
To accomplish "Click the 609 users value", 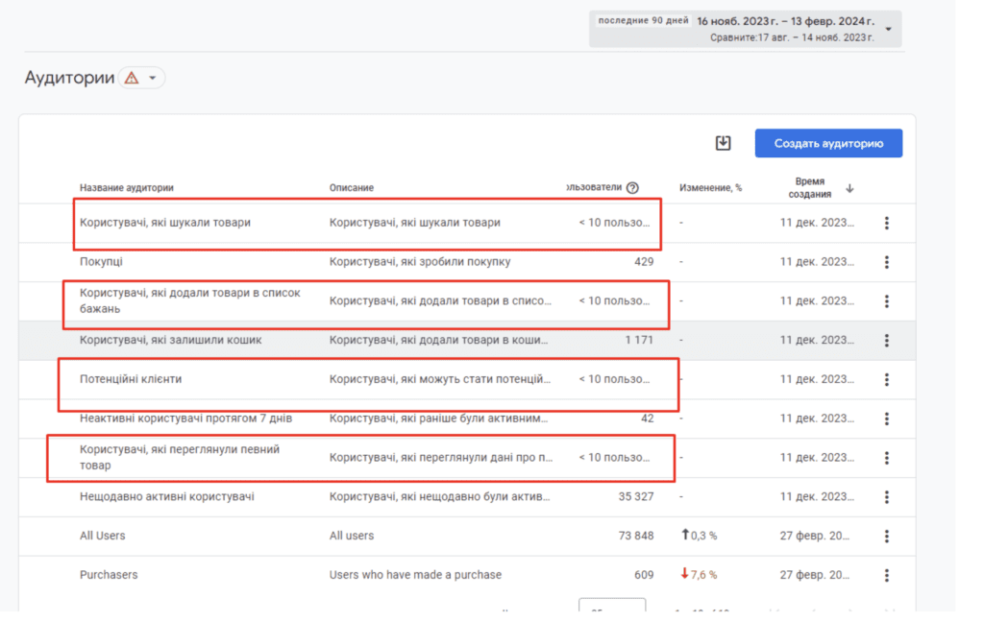I will (644, 574).
